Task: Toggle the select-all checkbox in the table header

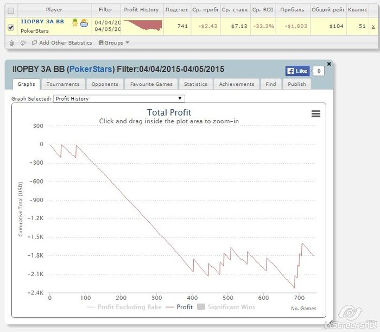Action: pos(11,11)
